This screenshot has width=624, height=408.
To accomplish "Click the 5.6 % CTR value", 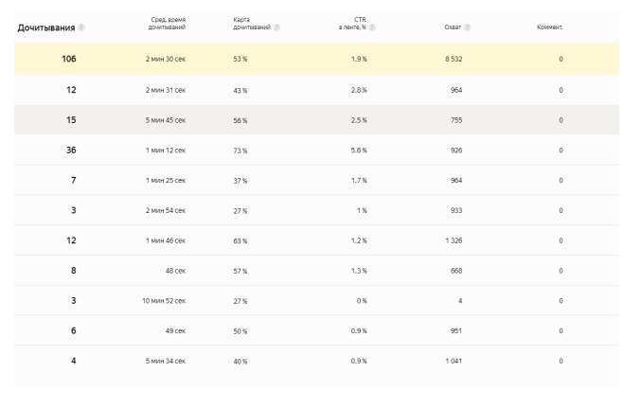I will coord(357,151).
